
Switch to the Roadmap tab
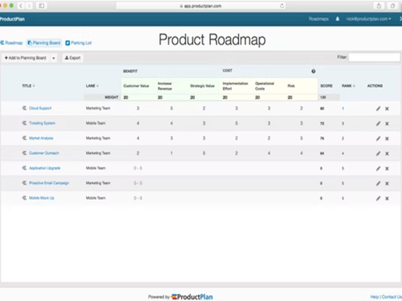[x=11, y=43]
